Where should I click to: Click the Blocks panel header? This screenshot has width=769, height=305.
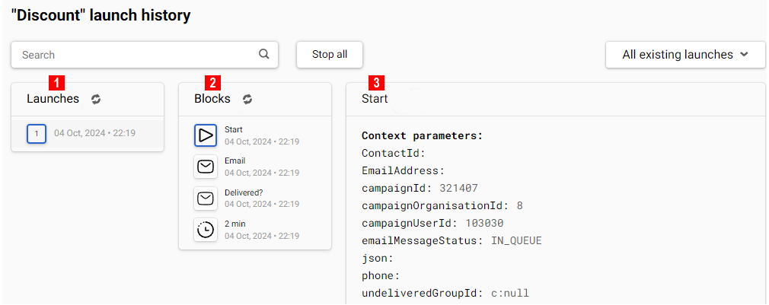point(212,99)
